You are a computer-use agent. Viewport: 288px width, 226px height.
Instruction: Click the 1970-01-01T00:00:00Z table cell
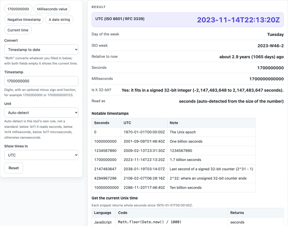tap(144, 132)
